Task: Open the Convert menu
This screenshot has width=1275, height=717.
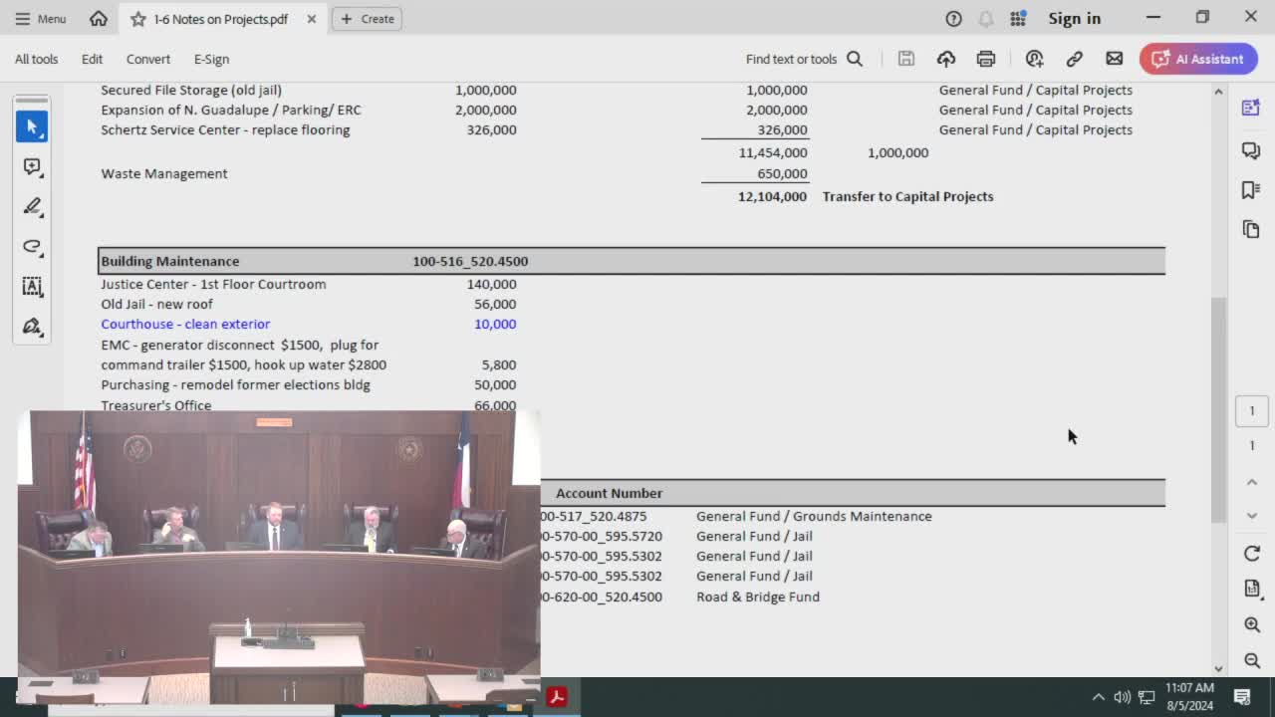Action: (x=147, y=59)
